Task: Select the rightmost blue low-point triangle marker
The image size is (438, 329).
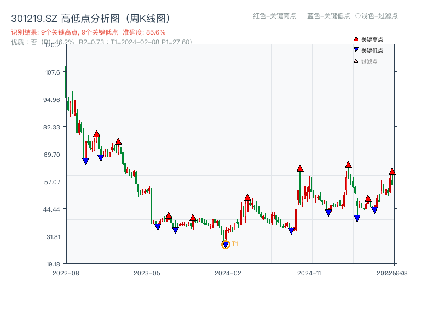Action: tap(374, 210)
